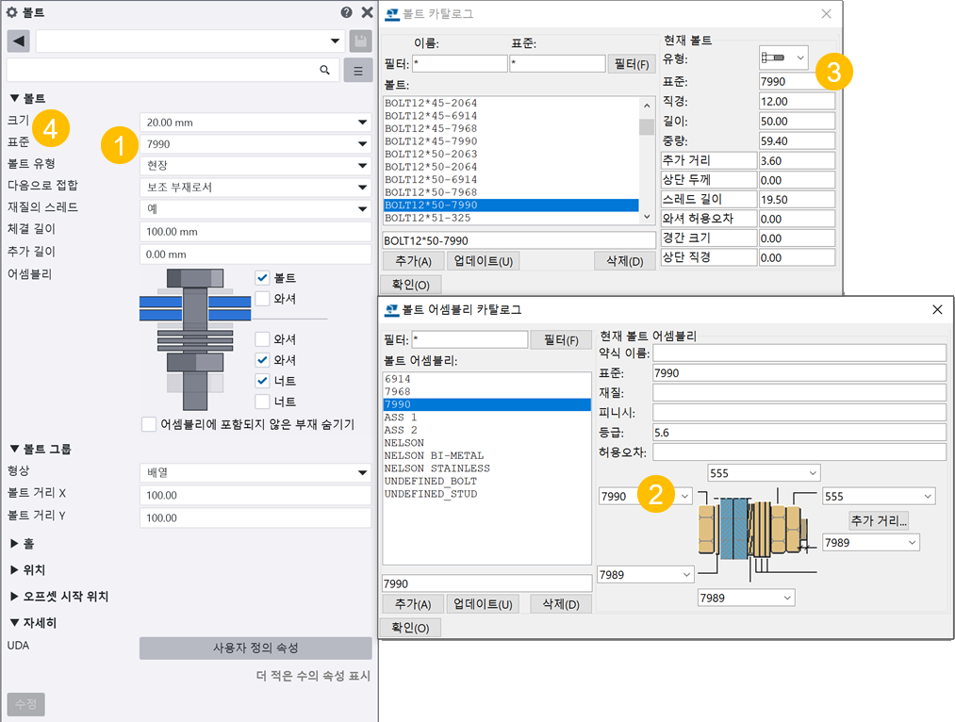Collapse the 볼트 그룹 section
This screenshot has width=955, height=722.
point(41,449)
